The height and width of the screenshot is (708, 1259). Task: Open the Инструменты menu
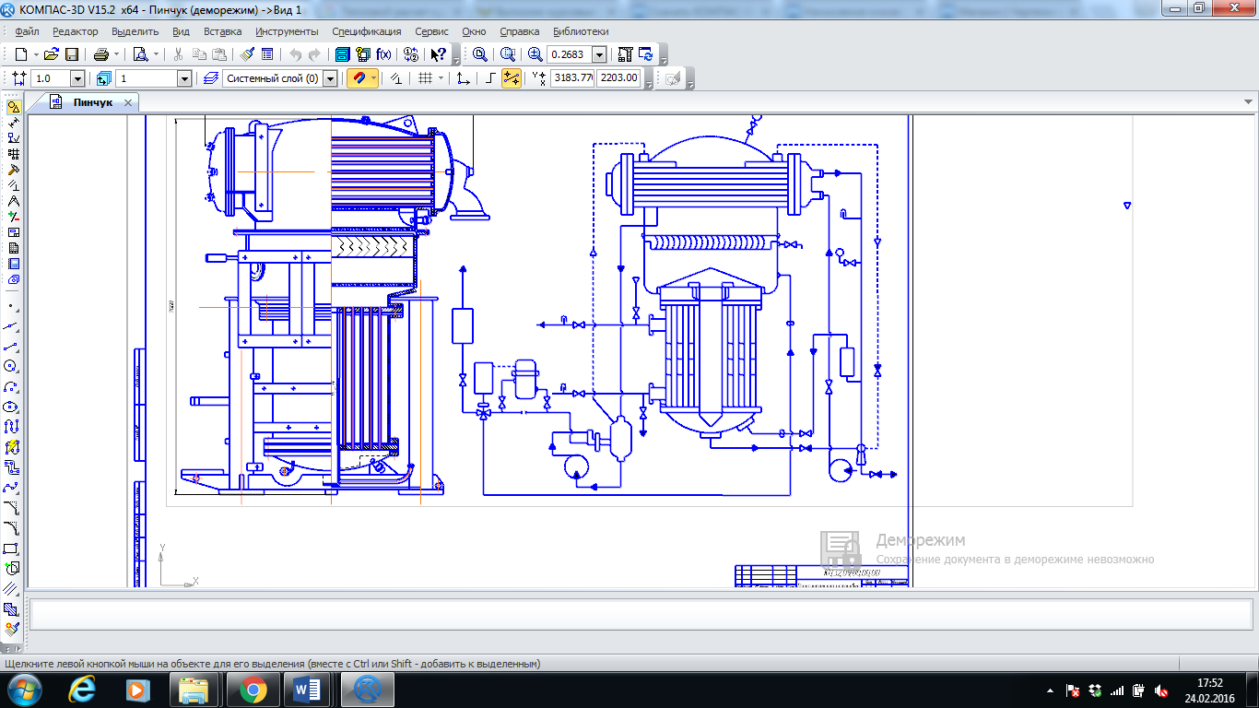pyautogui.click(x=287, y=31)
